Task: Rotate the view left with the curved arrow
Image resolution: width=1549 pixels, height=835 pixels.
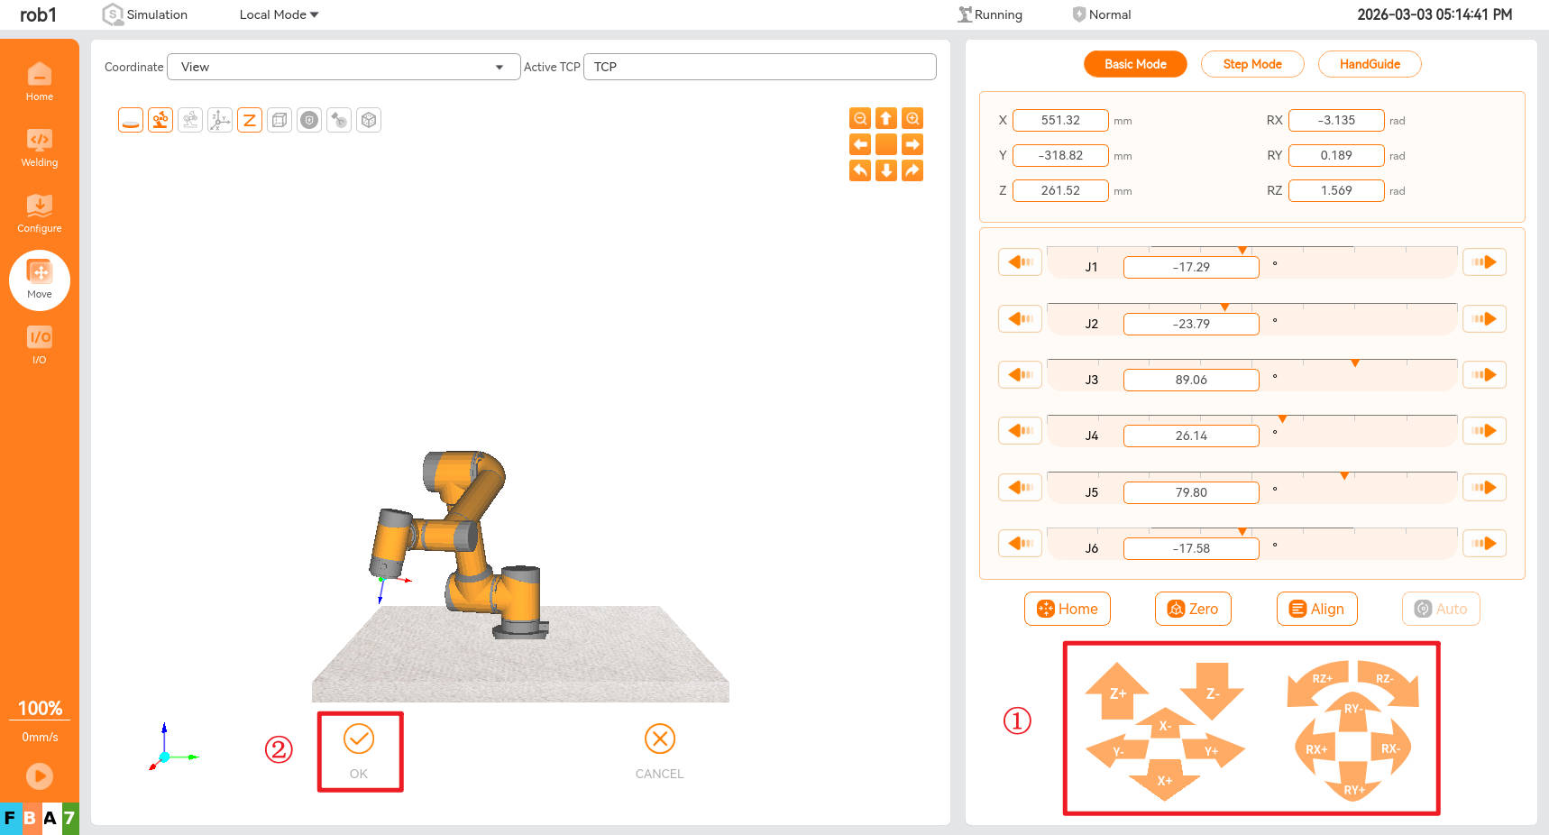Action: 860,170
